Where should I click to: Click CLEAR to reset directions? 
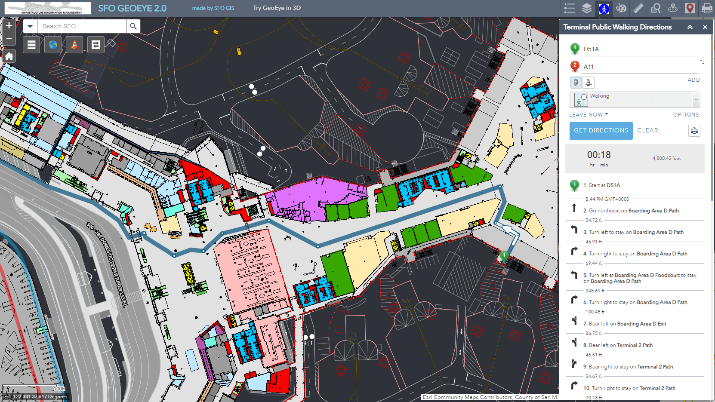pyautogui.click(x=647, y=131)
